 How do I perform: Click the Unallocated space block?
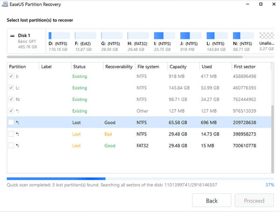[266, 35]
